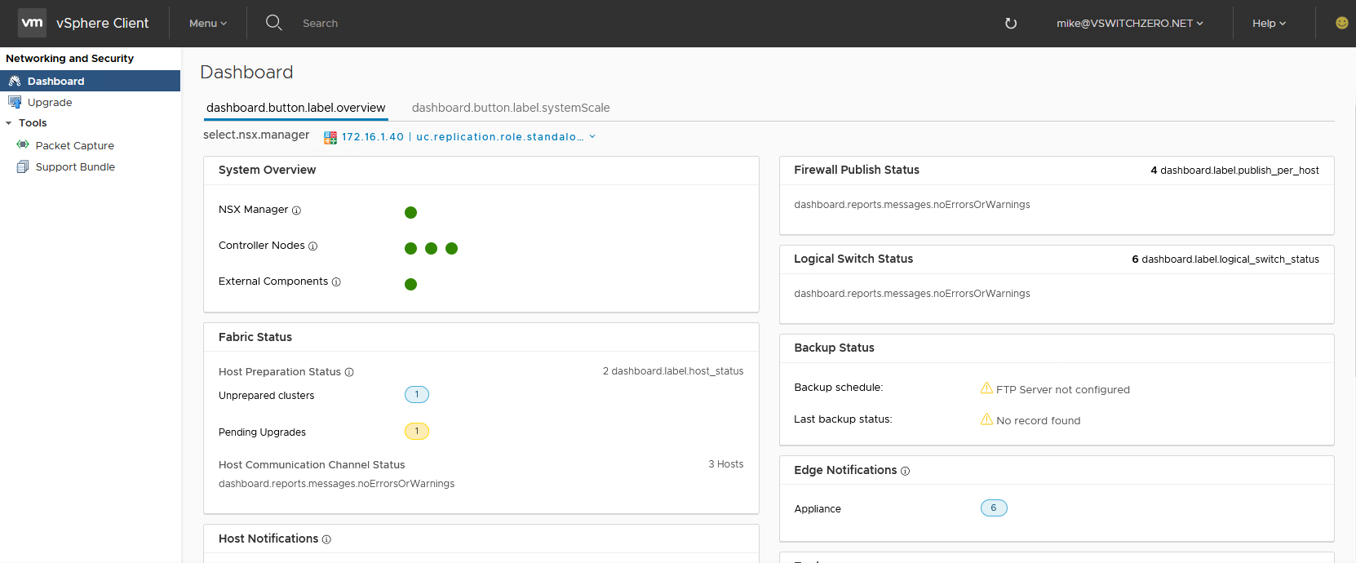The height and width of the screenshot is (563, 1356).
Task: Click the VMware vm logo
Action: click(x=33, y=23)
